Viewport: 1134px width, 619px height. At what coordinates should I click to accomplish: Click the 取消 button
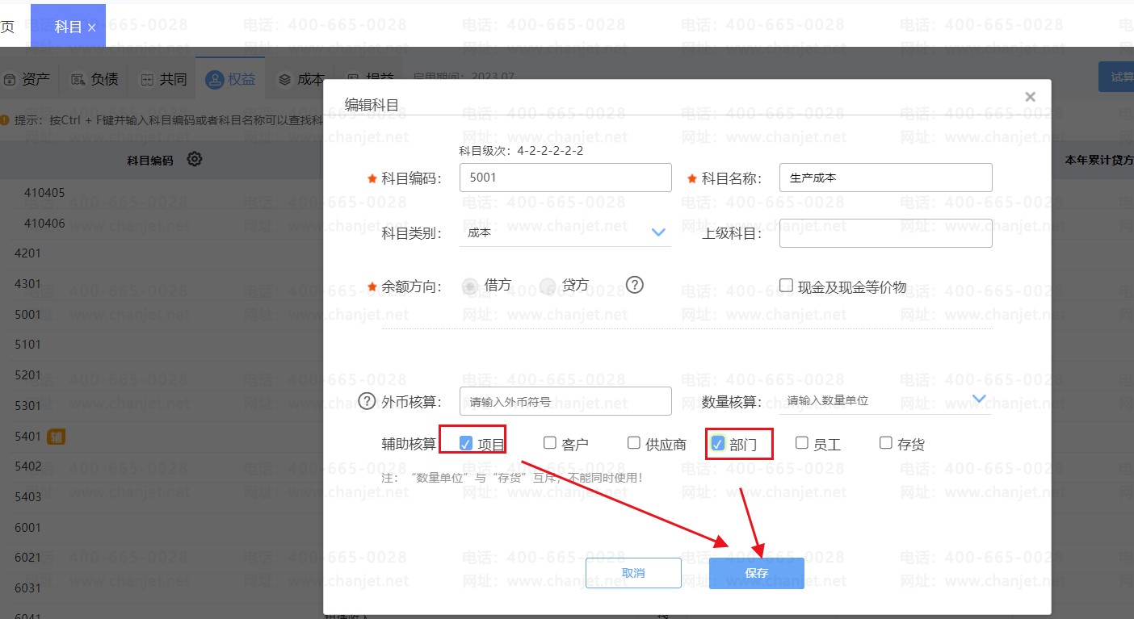click(x=633, y=573)
